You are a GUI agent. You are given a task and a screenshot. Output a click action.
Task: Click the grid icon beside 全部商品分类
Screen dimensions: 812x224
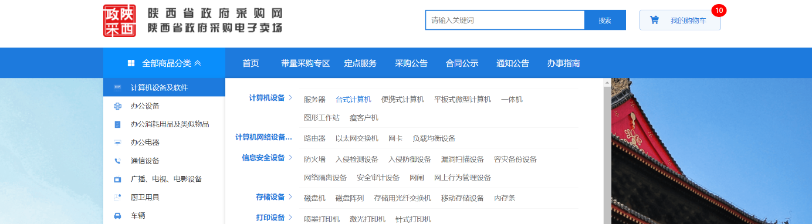pos(131,63)
